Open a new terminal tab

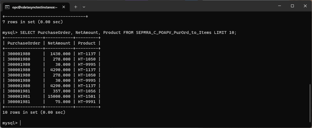pos(76,7)
